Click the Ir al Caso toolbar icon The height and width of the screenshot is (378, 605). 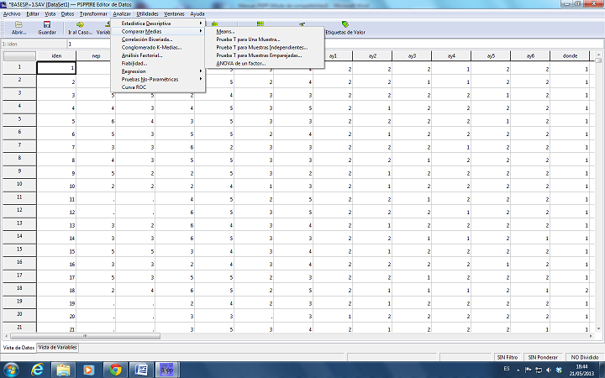[x=80, y=28]
